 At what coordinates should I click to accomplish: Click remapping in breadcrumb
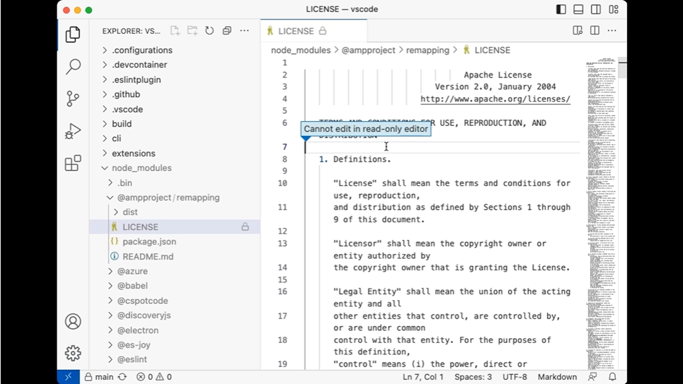click(x=427, y=50)
